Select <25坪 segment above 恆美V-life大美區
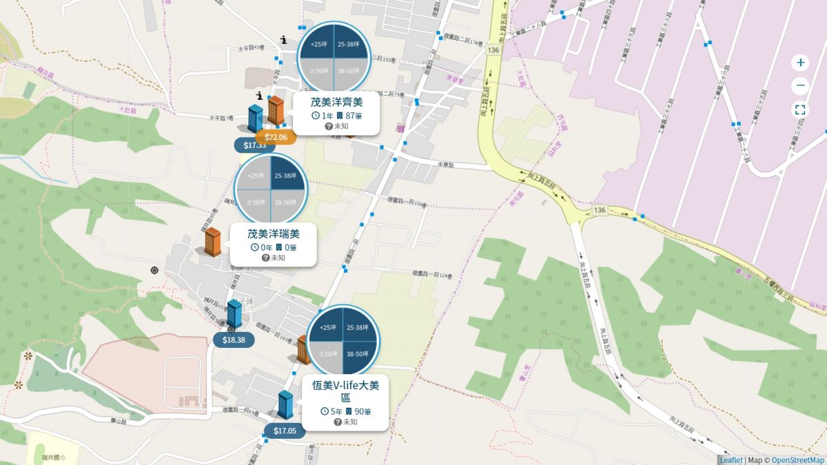The height and width of the screenshot is (465, 827). (x=327, y=327)
